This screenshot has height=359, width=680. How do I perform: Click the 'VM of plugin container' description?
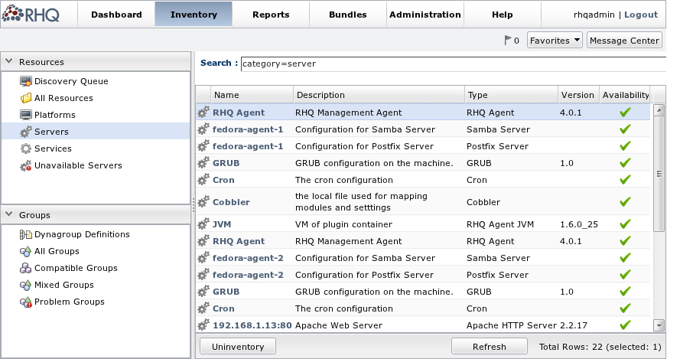[x=344, y=224]
